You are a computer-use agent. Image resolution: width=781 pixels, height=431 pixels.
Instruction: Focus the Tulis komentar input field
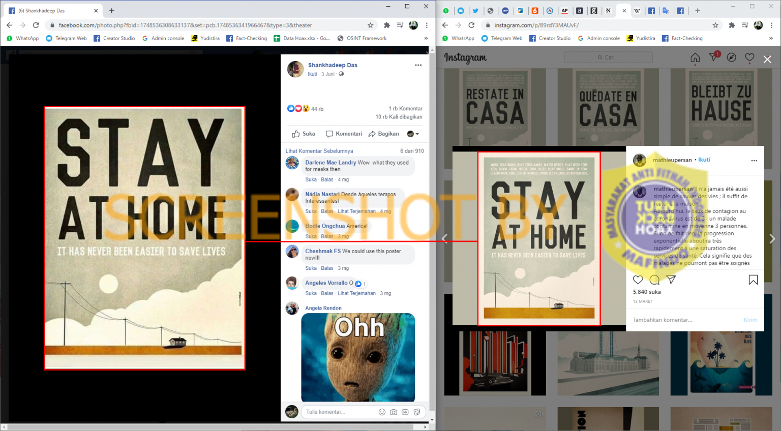tap(340, 412)
